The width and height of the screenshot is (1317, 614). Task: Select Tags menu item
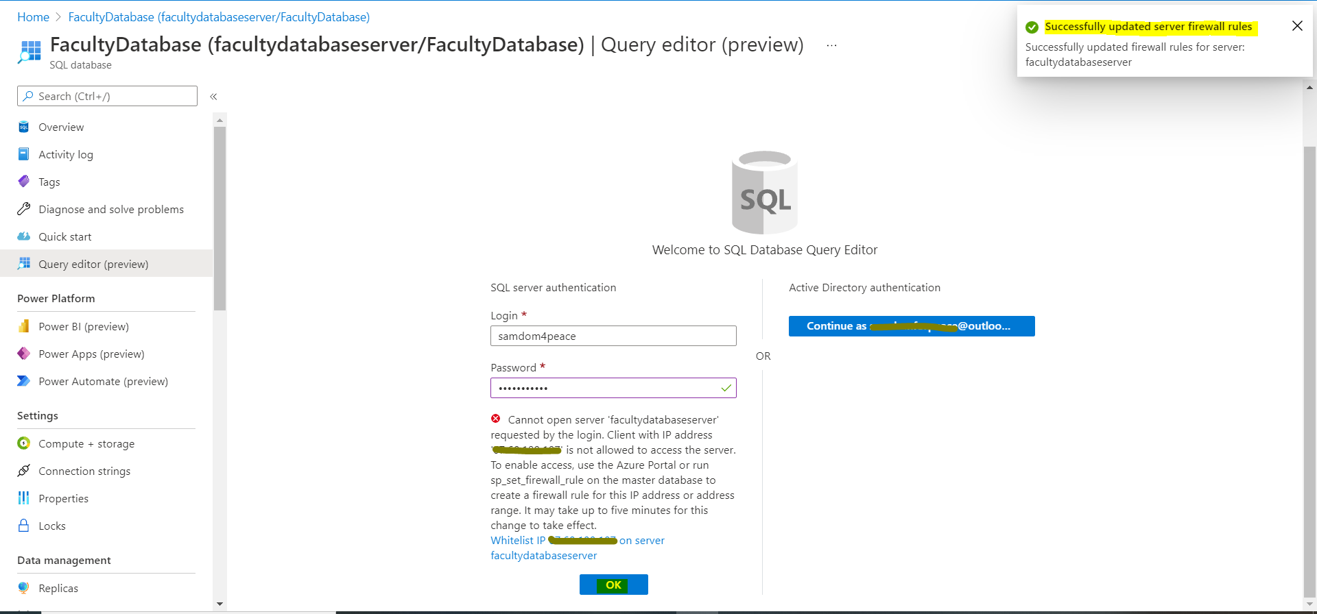pyautogui.click(x=106, y=182)
